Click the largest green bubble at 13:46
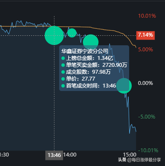The image size is (165, 166). (54, 35)
